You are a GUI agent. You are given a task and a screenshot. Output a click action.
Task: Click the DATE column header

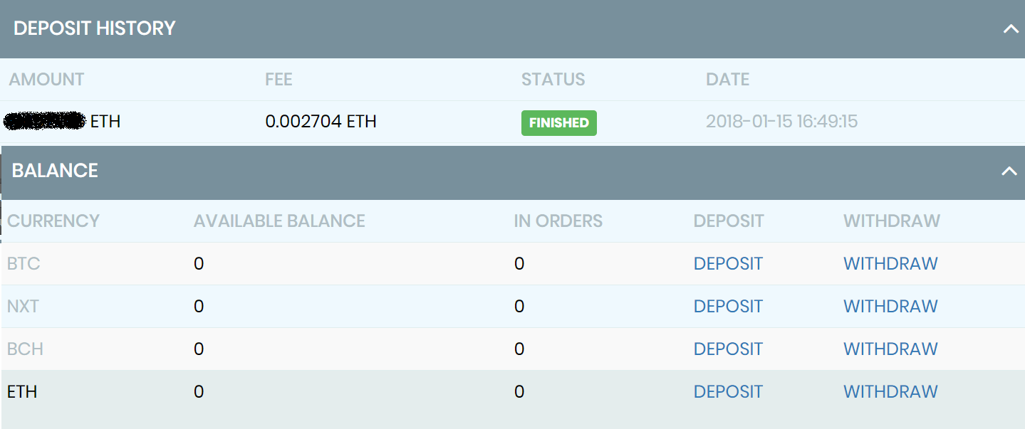tap(727, 79)
